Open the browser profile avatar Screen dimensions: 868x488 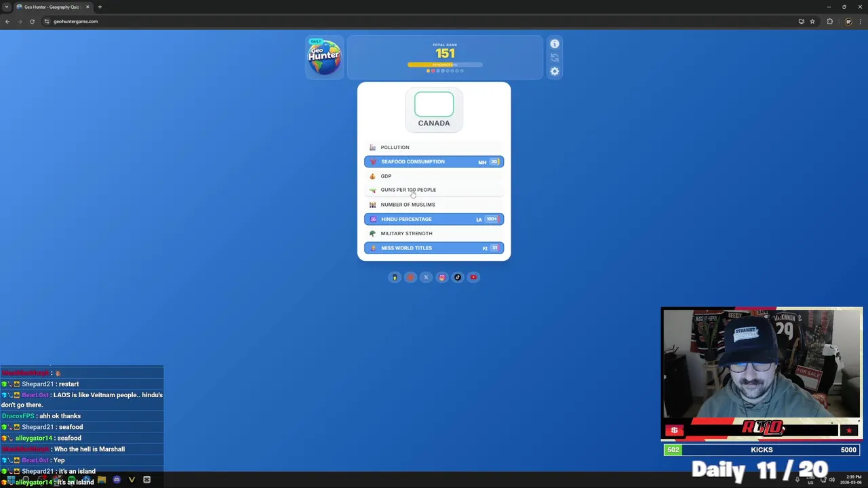click(848, 21)
